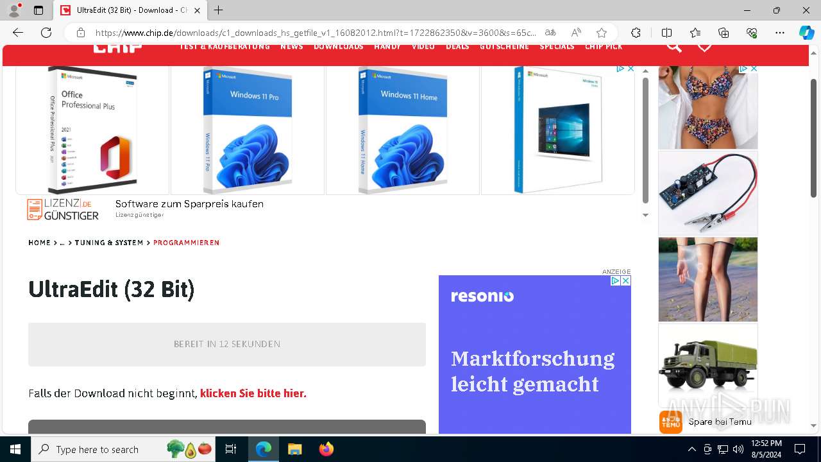Open the CHIP Pick menu item
The width and height of the screenshot is (821, 462).
tap(604, 46)
